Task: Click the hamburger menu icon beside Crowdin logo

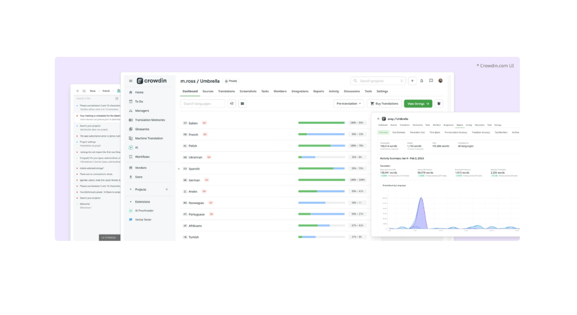Action: tap(131, 81)
